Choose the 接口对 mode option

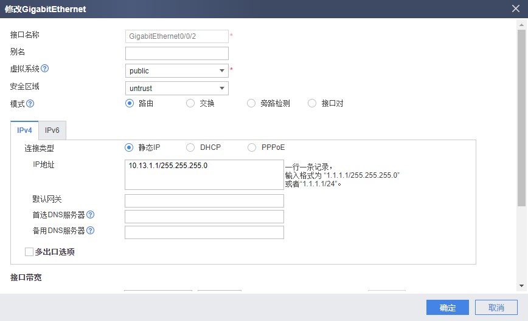tap(312, 103)
